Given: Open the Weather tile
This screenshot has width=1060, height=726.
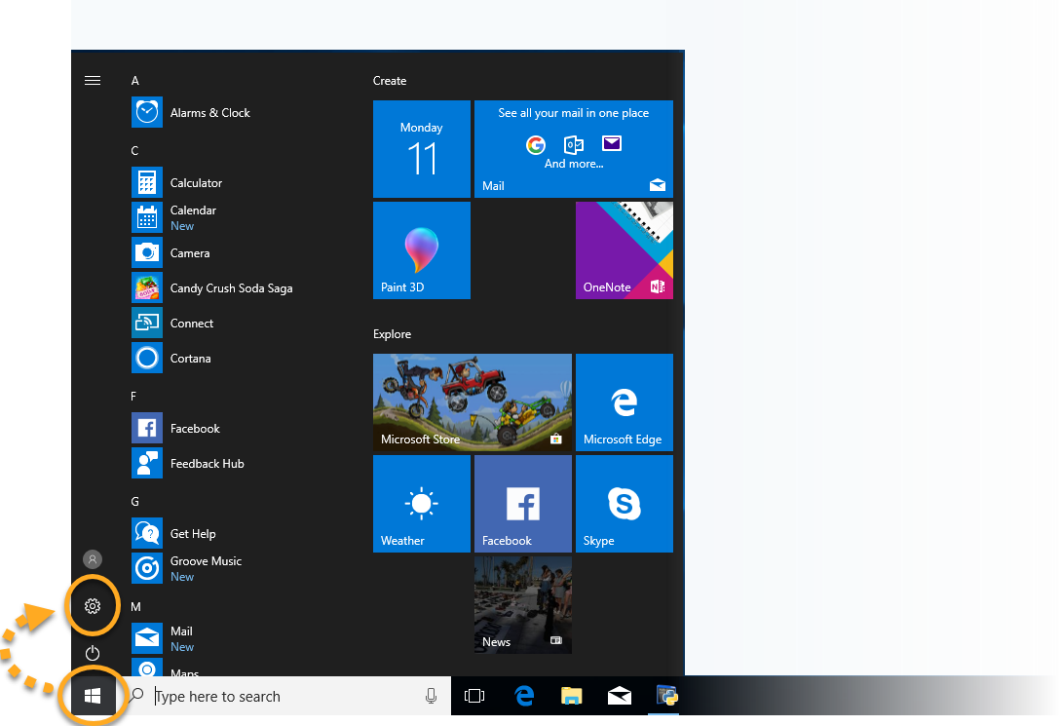Looking at the screenshot, I should tap(422, 504).
